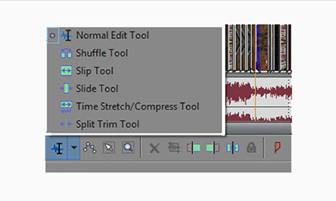Viewport: 336px width, 201px height.
Task: Click the Trim Start icon
Action: pos(194,148)
